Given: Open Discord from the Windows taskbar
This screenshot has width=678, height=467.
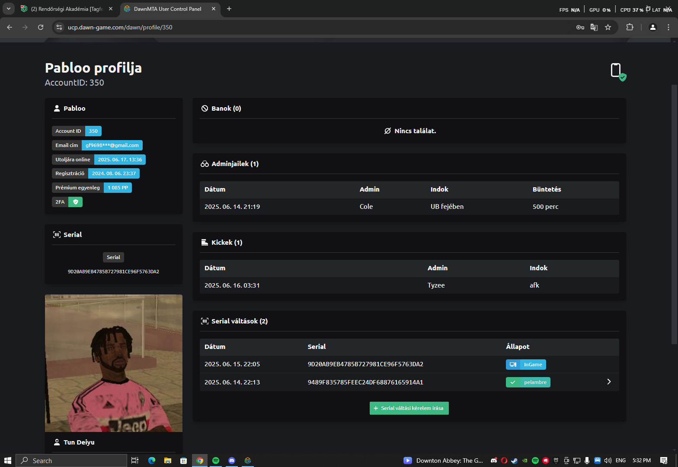Looking at the screenshot, I should click(232, 461).
